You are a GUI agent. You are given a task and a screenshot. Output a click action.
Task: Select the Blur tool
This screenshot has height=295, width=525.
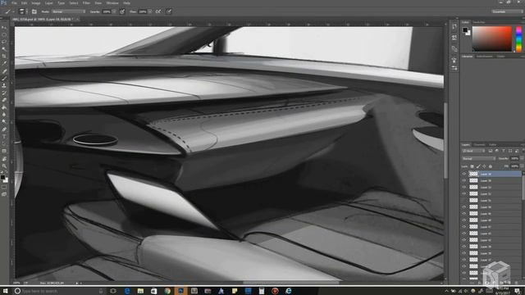click(4, 115)
